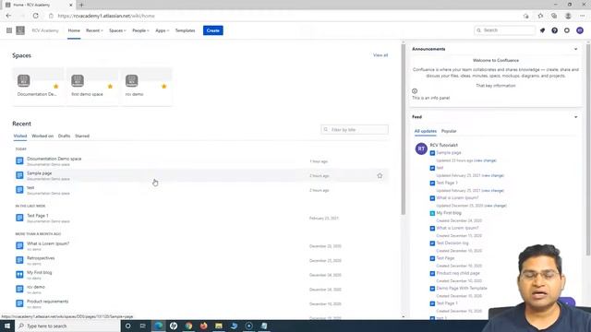Expand the Apps dropdown menu
This screenshot has width=591, height=332.
click(x=163, y=30)
